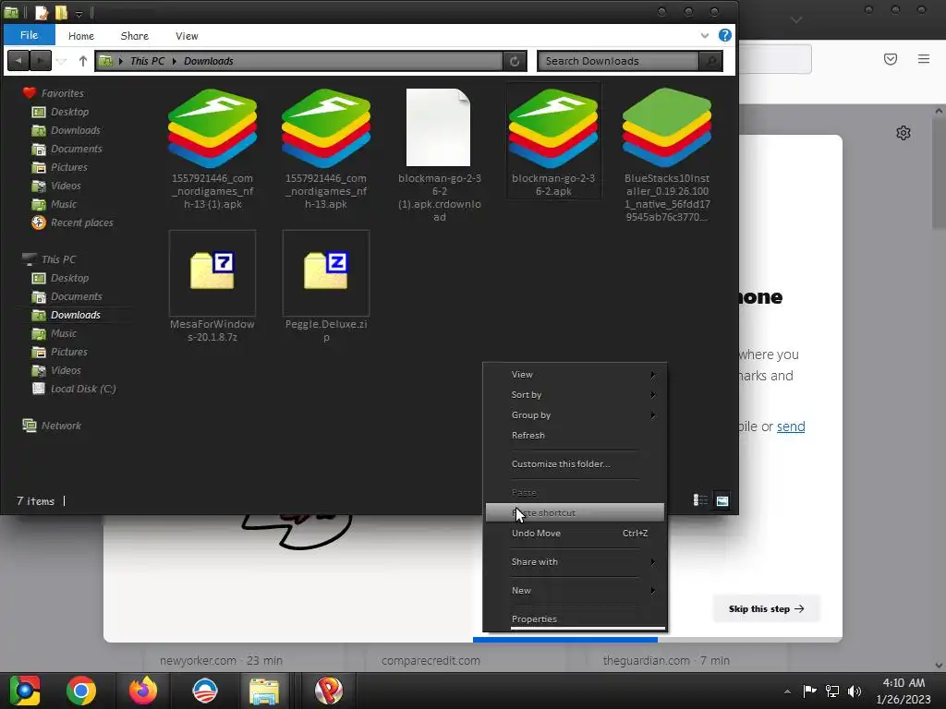Open Favorites in the navigation pane

[x=62, y=93]
